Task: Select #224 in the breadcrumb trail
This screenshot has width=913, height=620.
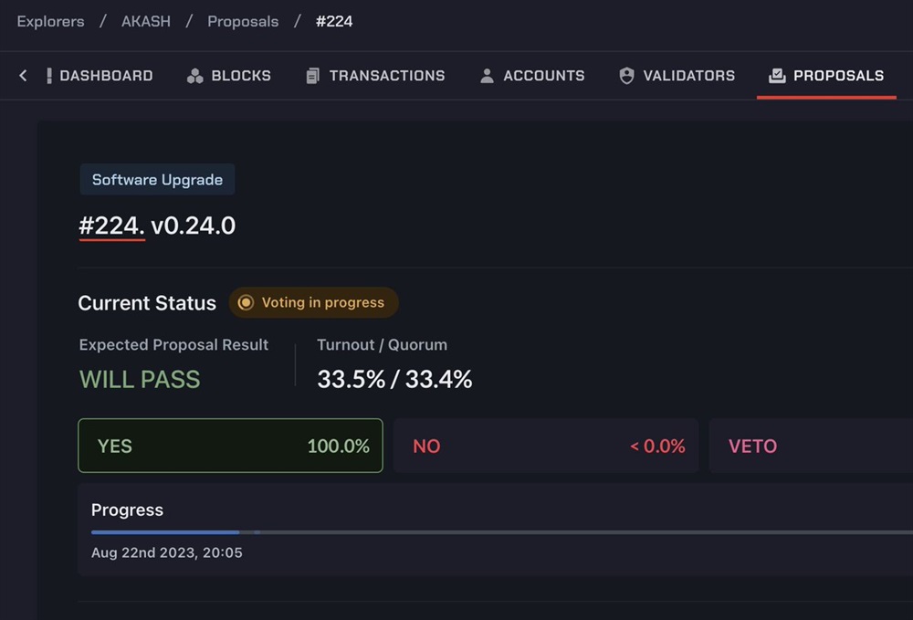Action: [x=334, y=21]
